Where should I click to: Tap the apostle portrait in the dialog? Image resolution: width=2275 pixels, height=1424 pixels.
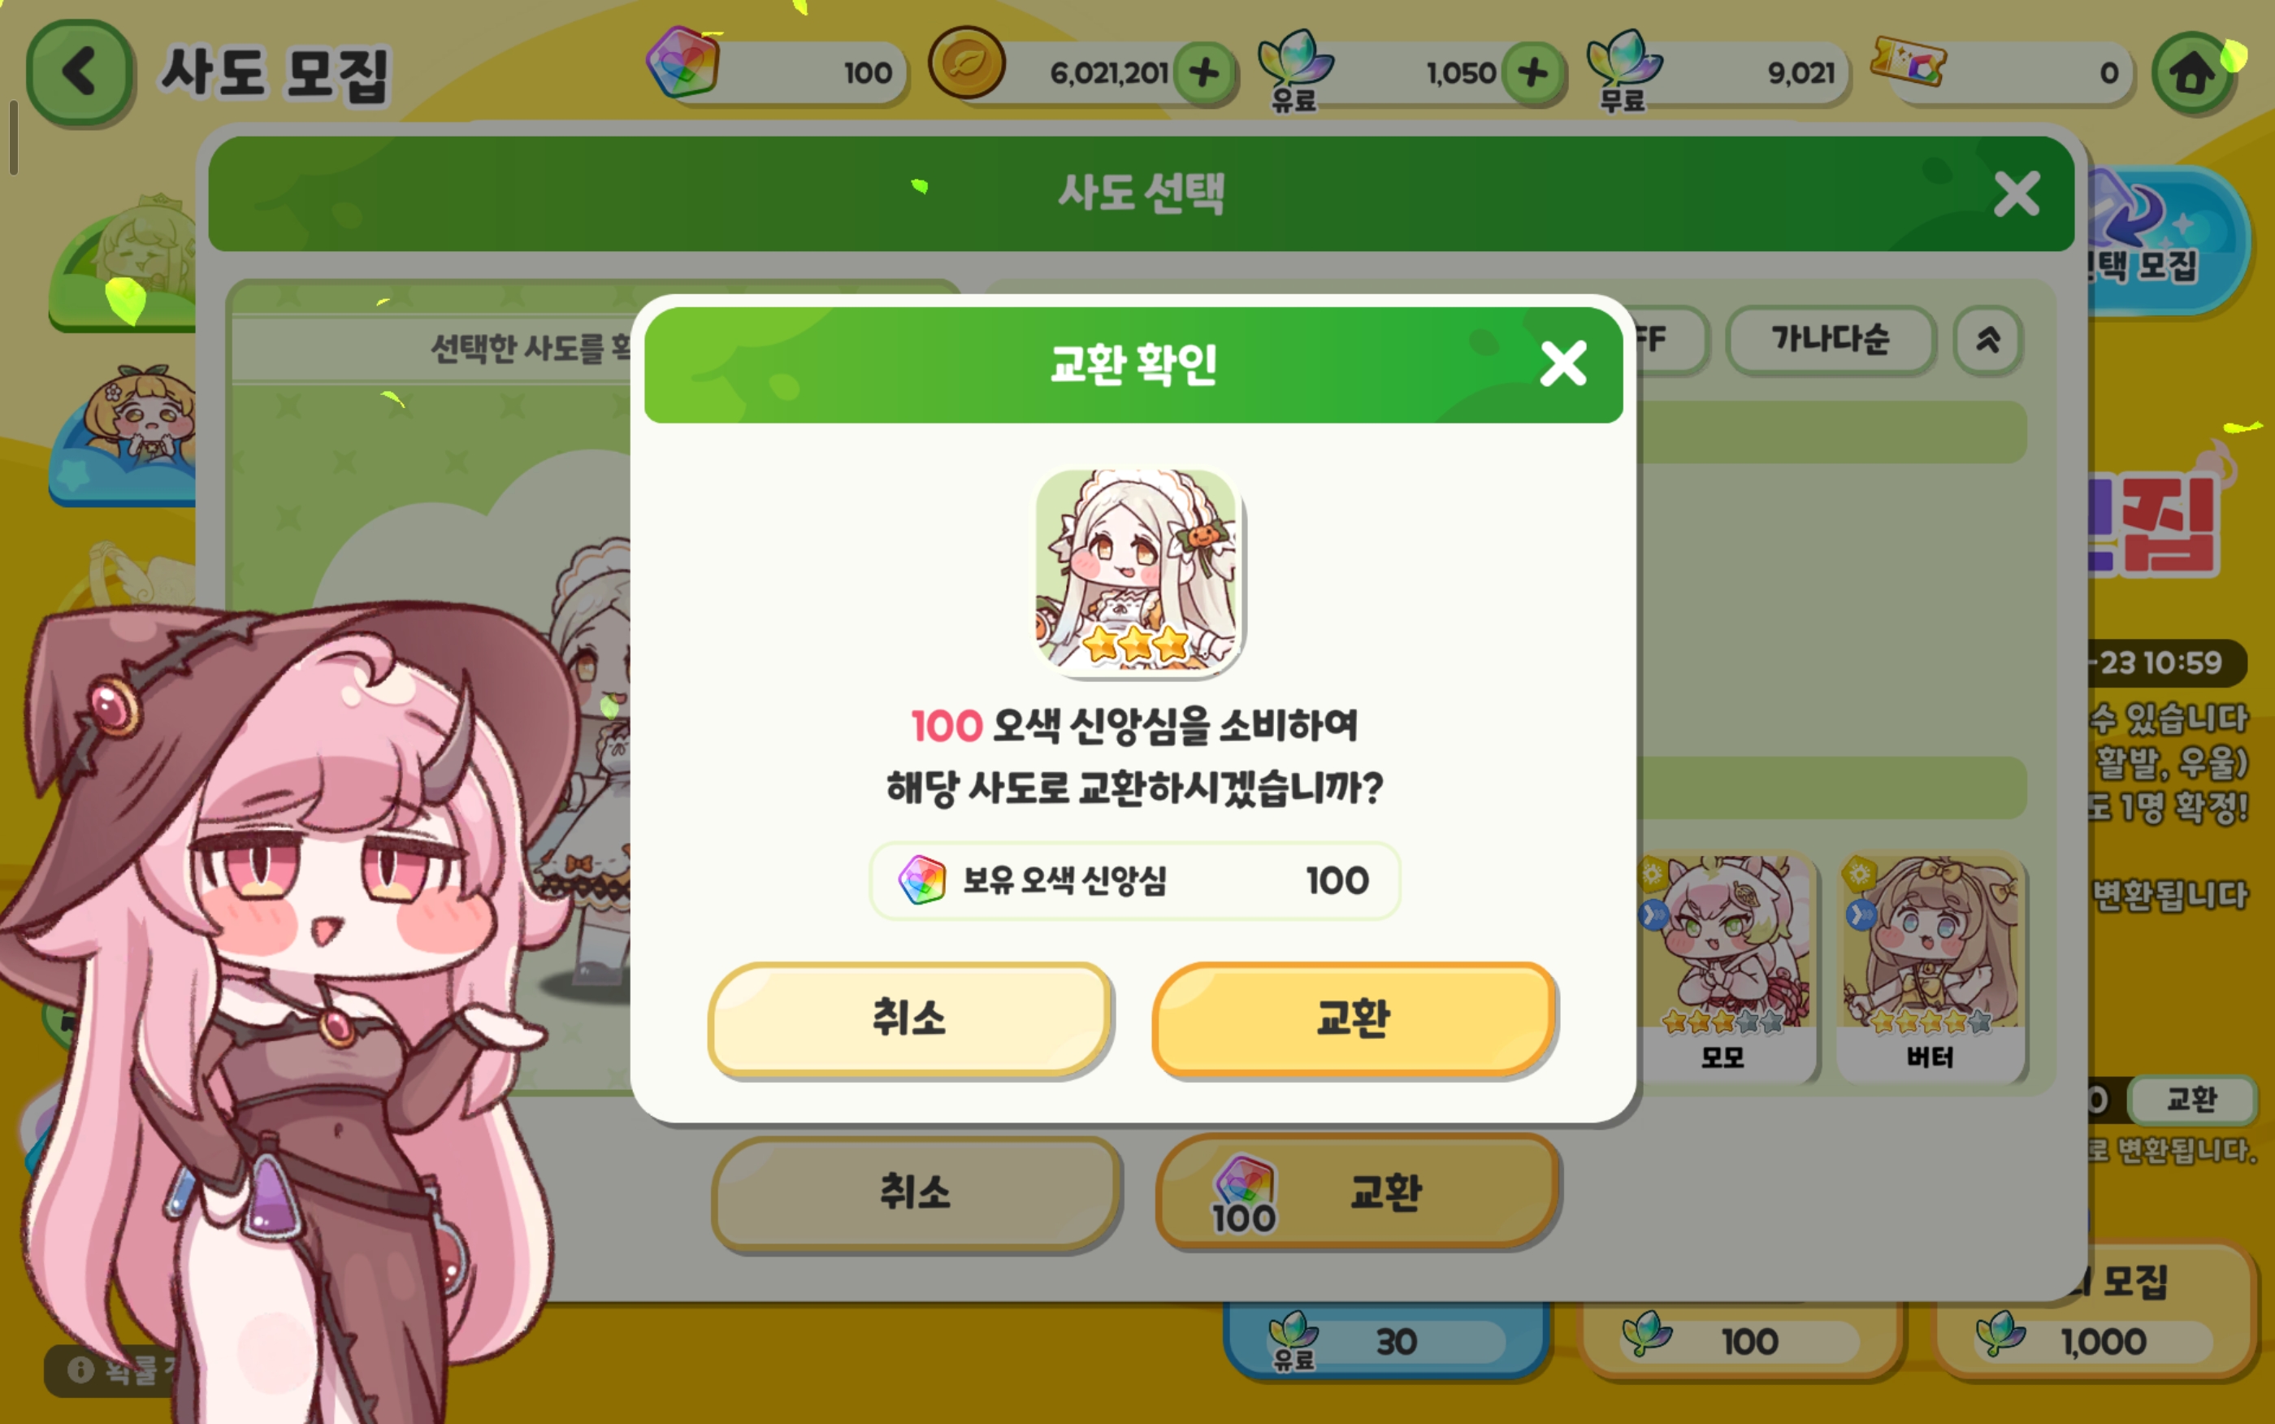coord(1136,571)
